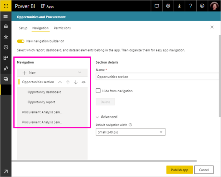Open Workspaces icon in the sidebar
Viewport: 221px width, 177px height.
[6, 79]
